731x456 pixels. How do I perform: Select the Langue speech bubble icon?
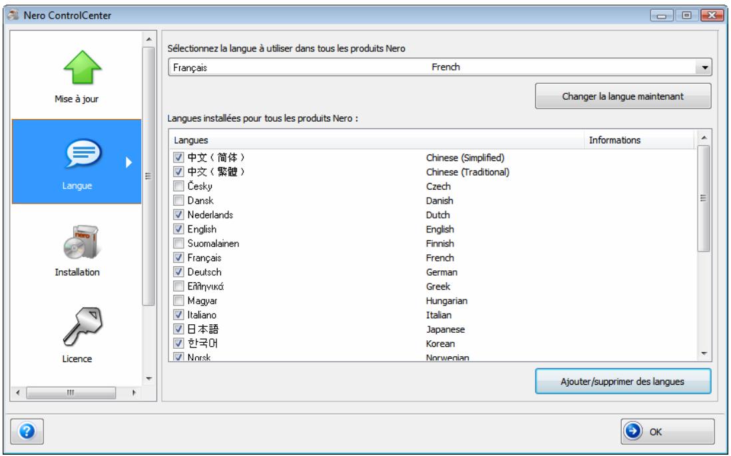tap(83, 153)
